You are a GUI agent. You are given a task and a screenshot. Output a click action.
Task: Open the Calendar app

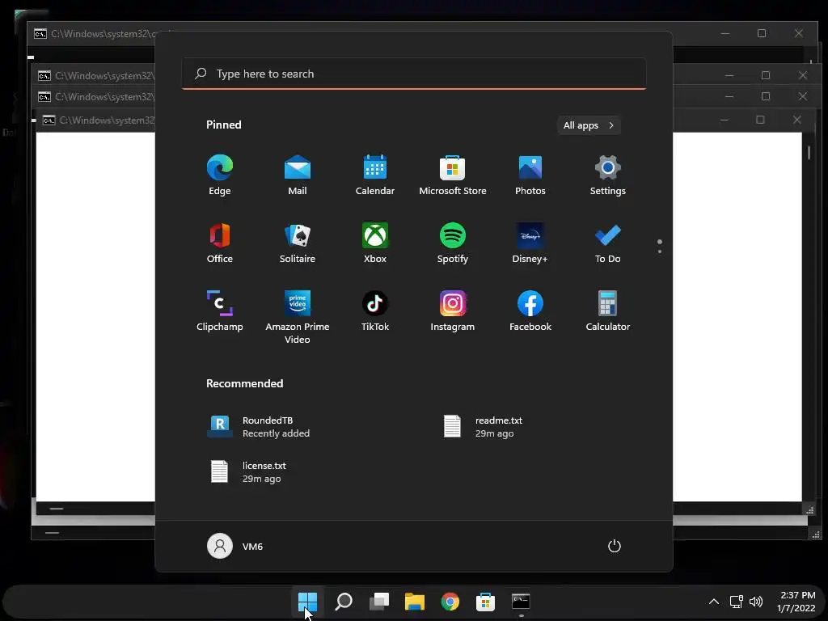click(375, 175)
